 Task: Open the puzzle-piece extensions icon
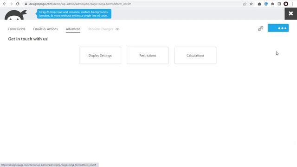[272, 4]
